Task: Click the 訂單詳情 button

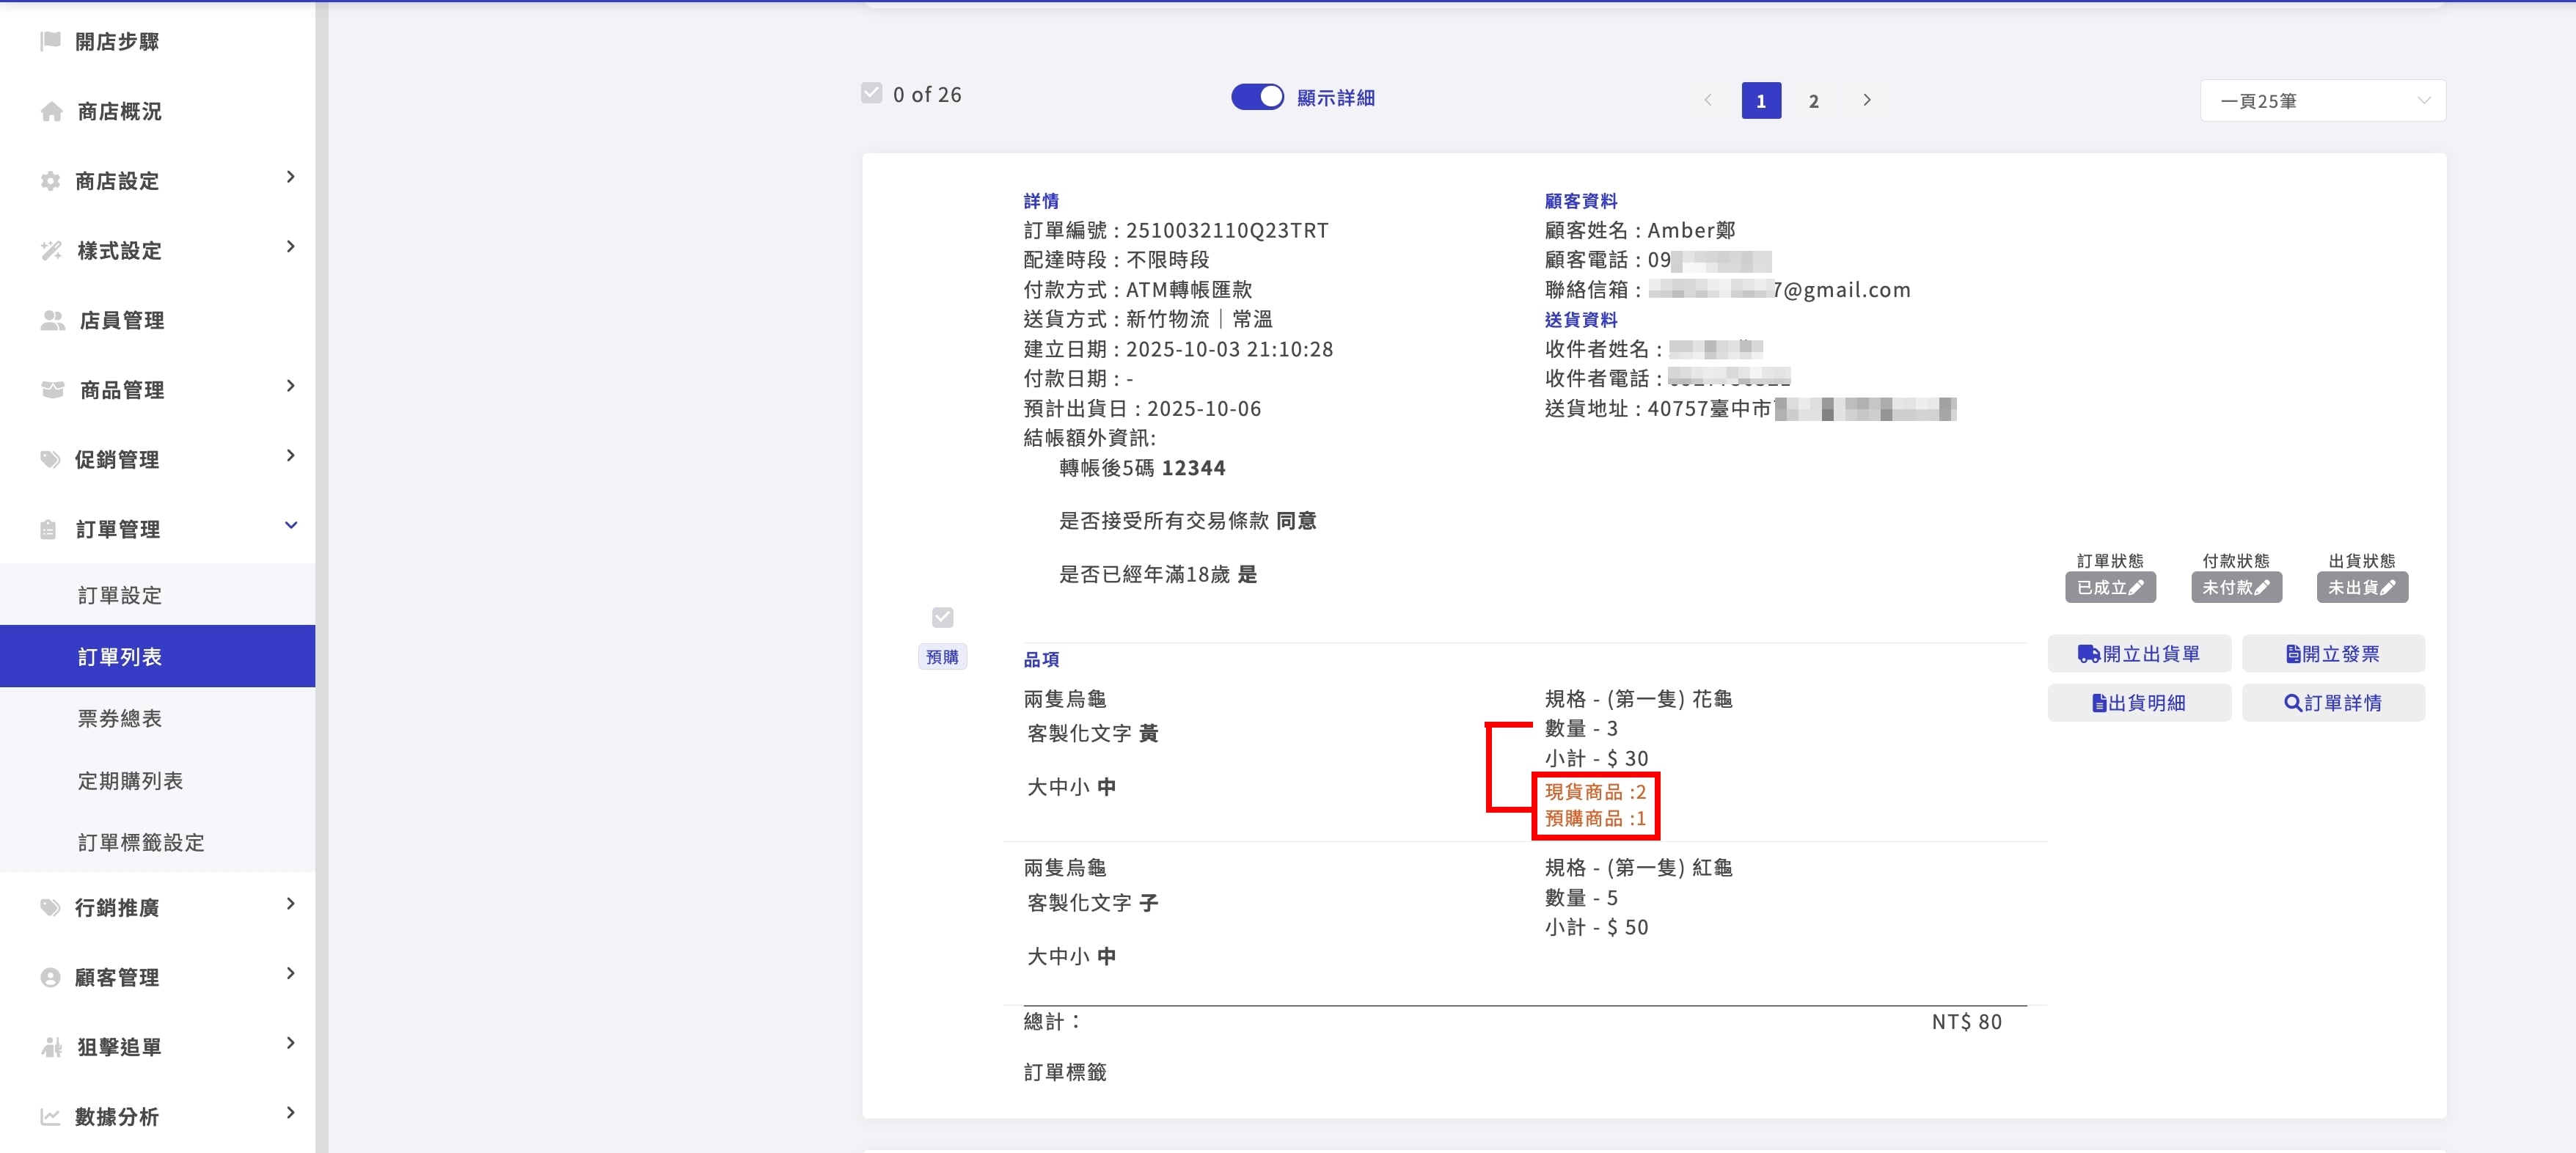Action: 2333,703
